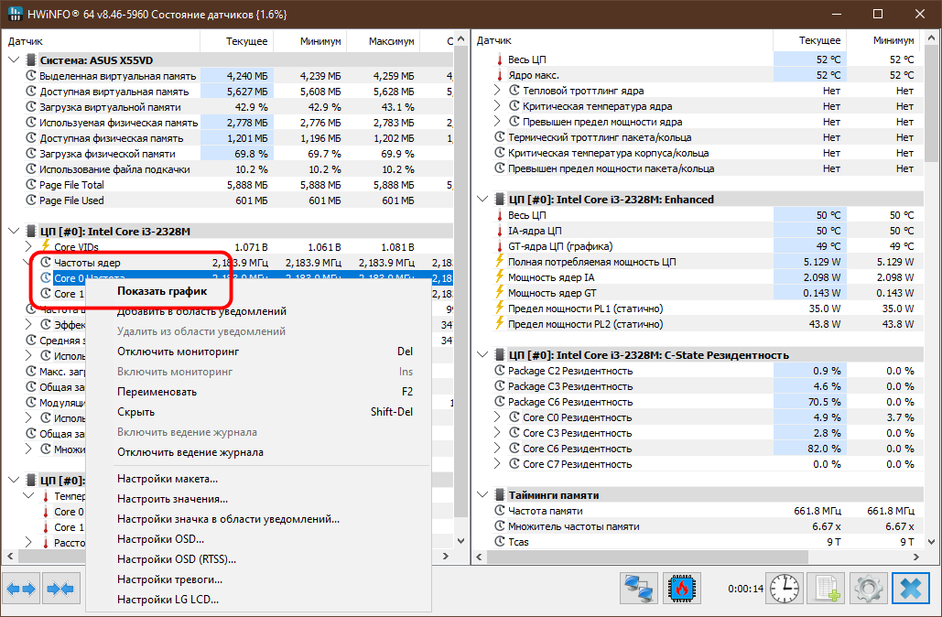Click the expand-columns blue arrows icon

point(22,588)
